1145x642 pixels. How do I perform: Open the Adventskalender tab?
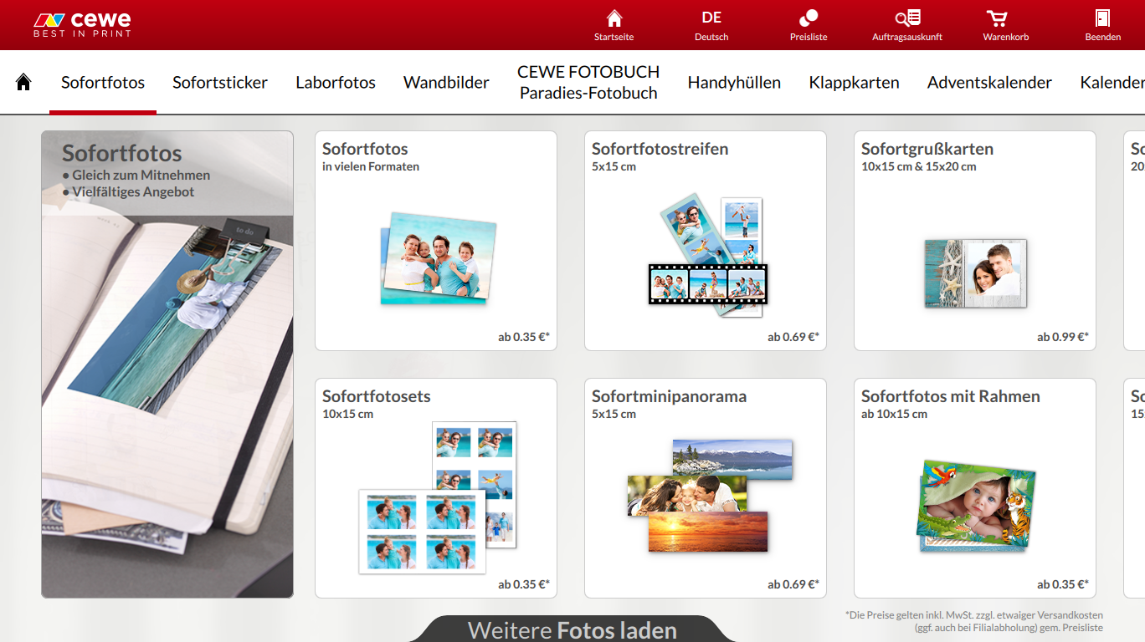[x=989, y=82]
